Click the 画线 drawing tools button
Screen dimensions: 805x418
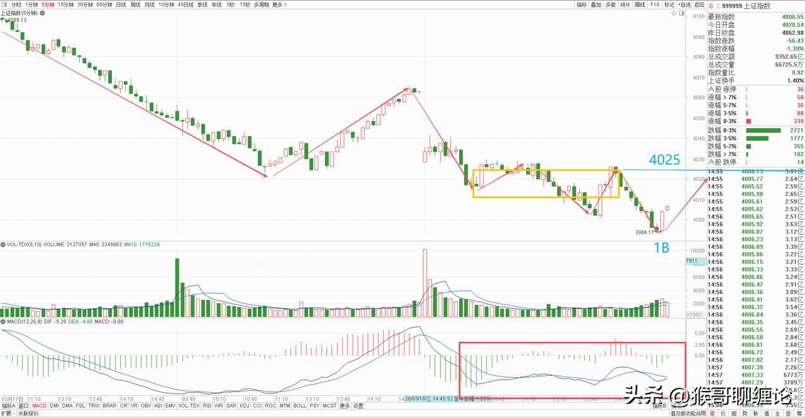point(640,4)
